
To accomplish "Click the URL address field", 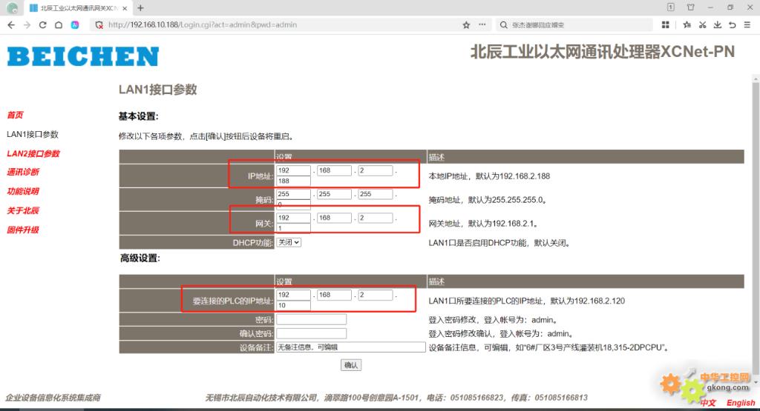I will click(x=281, y=24).
